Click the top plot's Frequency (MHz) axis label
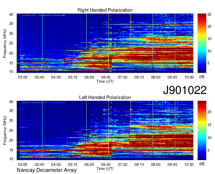The height and width of the screenshot is (174, 215). (5, 43)
